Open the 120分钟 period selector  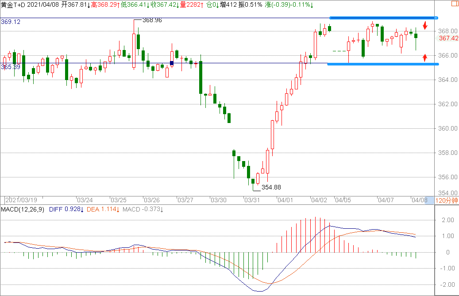tap(447, 200)
